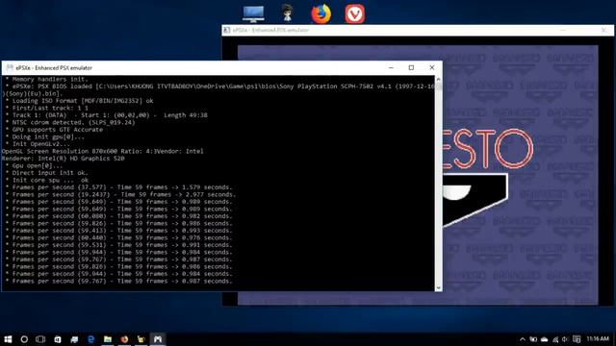
Task: Open the Vivaldi desktop shortcut
Action: 355,13
